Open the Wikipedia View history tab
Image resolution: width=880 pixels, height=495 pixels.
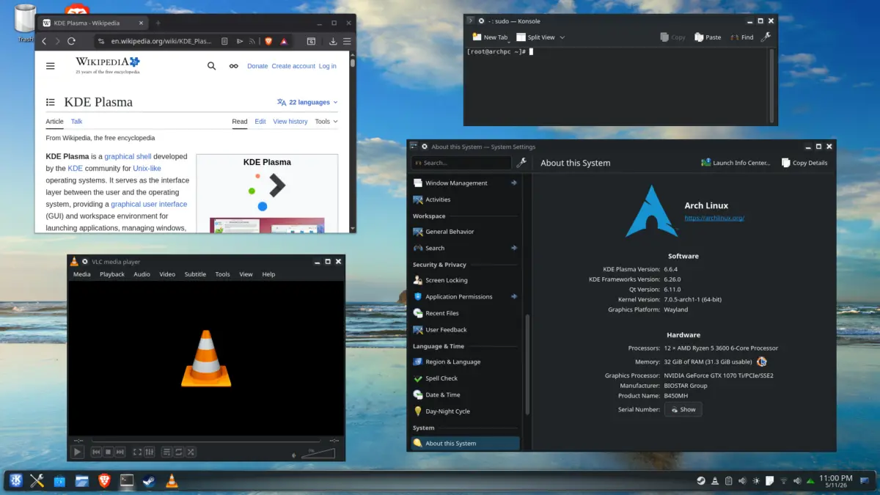pyautogui.click(x=290, y=122)
